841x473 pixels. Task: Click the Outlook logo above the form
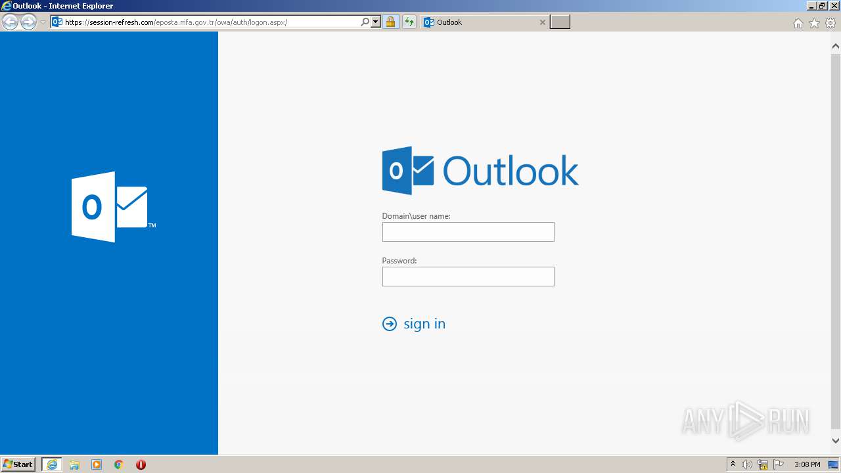point(480,171)
